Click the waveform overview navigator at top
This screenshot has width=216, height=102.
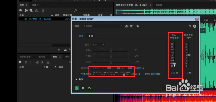(165, 12)
